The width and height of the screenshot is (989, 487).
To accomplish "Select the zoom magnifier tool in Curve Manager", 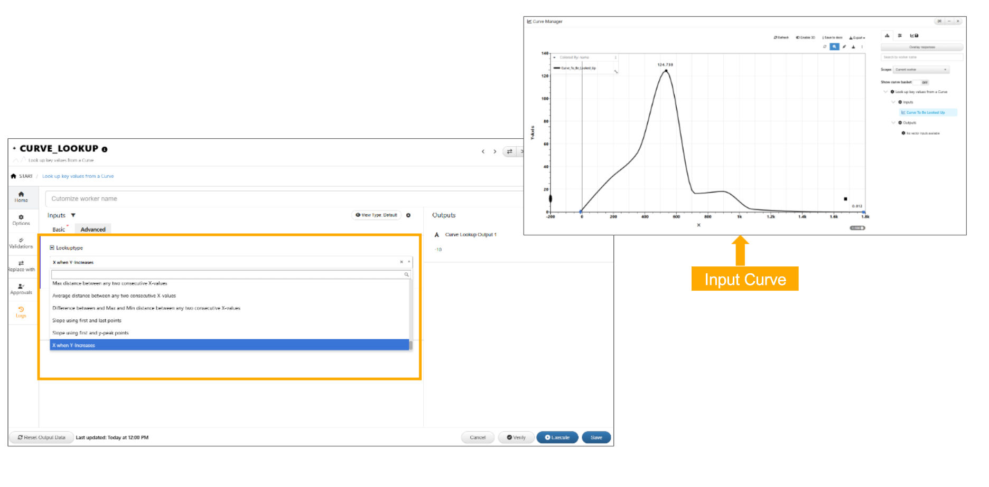I will [834, 47].
